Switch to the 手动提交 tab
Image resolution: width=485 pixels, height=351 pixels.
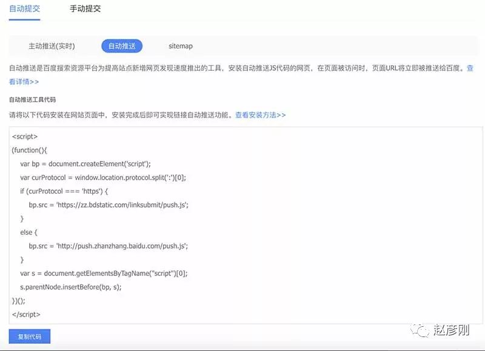point(85,8)
